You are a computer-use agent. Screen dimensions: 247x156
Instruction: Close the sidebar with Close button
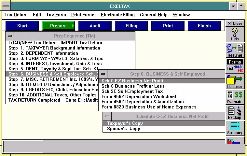pos(235,23)
